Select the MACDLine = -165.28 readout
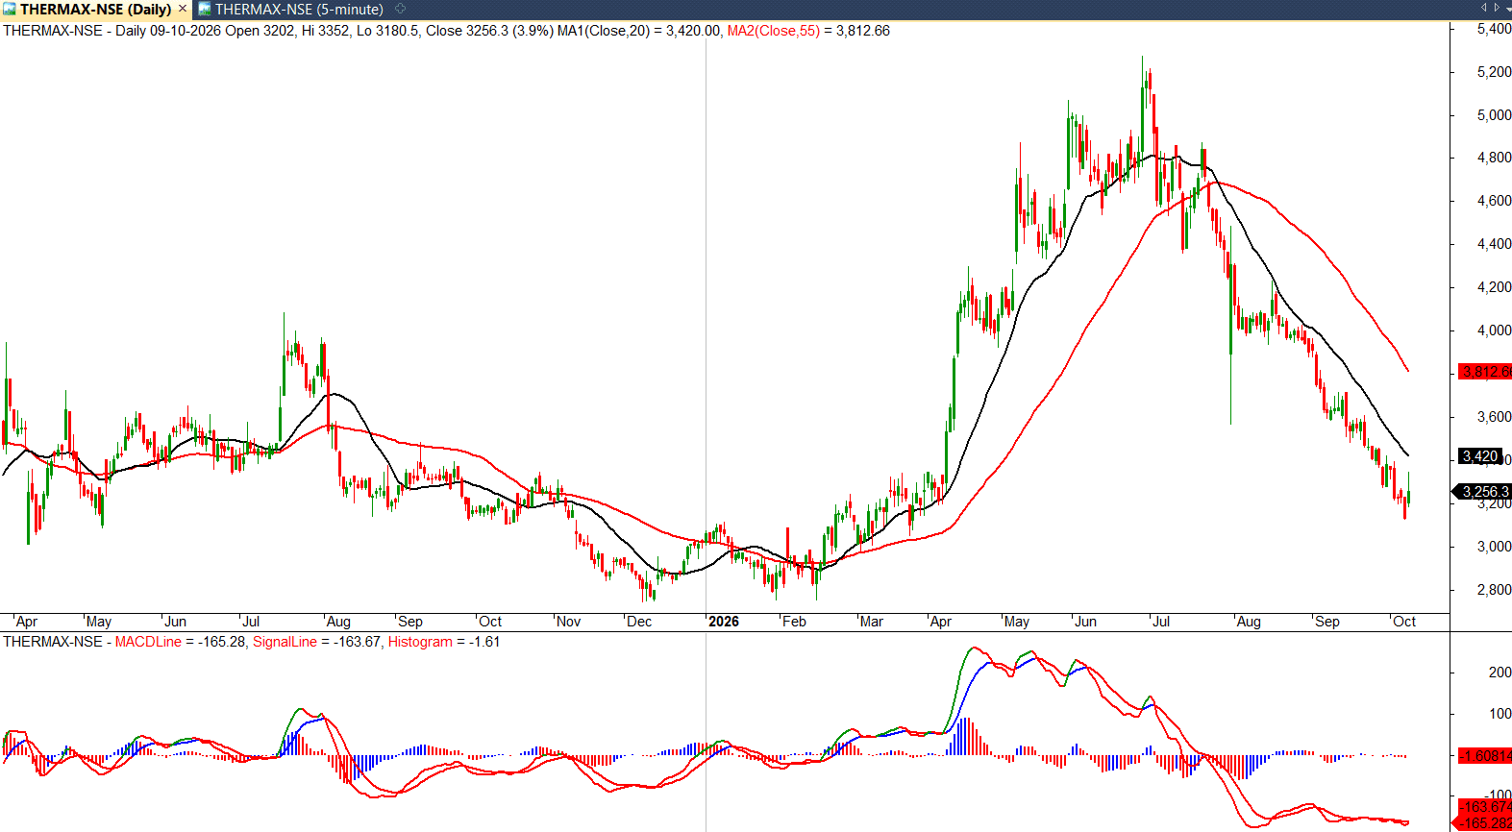 tap(181, 642)
